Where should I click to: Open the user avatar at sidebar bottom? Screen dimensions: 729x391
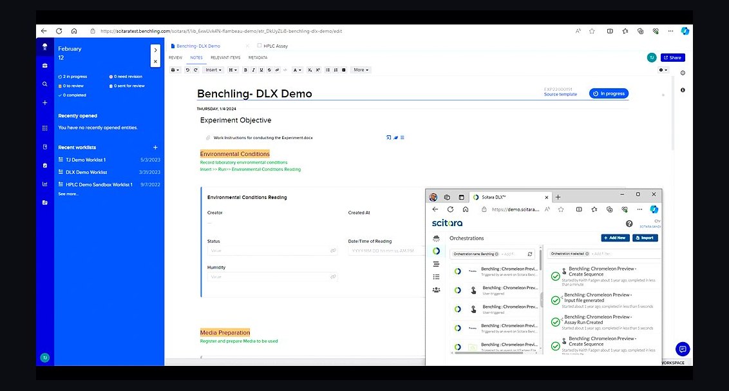click(x=44, y=358)
